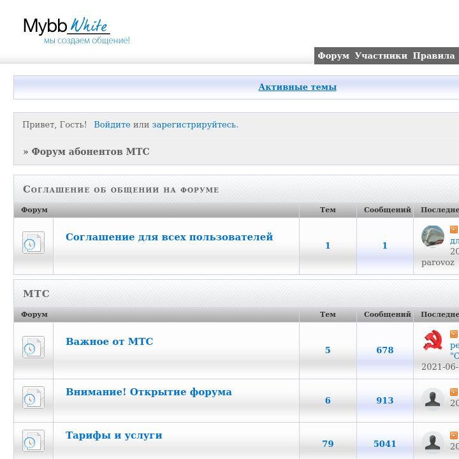Open the Правила menu item

pos(433,55)
